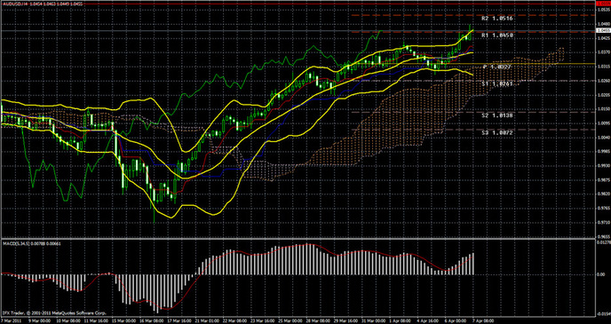Click the 0.00 level on MACD scale

pos(602,274)
